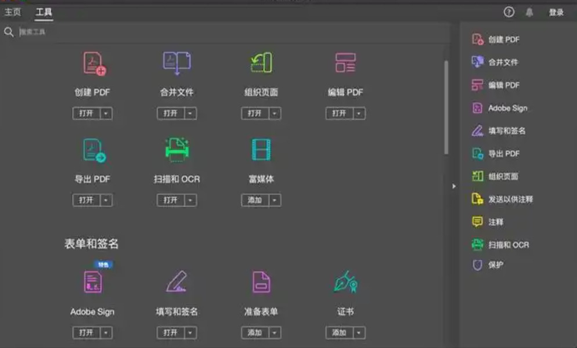
Task: Click the 扫描和 OCR tool icon in grid
Action: coord(177,150)
